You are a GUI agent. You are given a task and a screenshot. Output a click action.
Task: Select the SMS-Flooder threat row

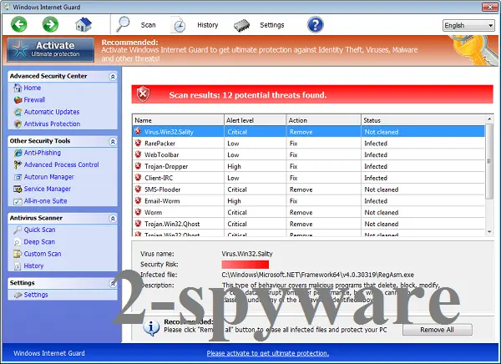click(x=309, y=190)
